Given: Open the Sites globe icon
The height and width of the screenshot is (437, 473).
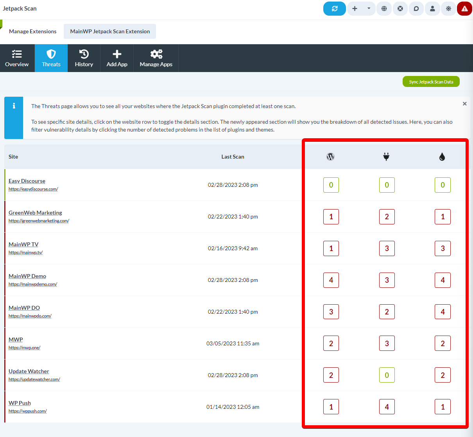Looking at the screenshot, I should 384,8.
